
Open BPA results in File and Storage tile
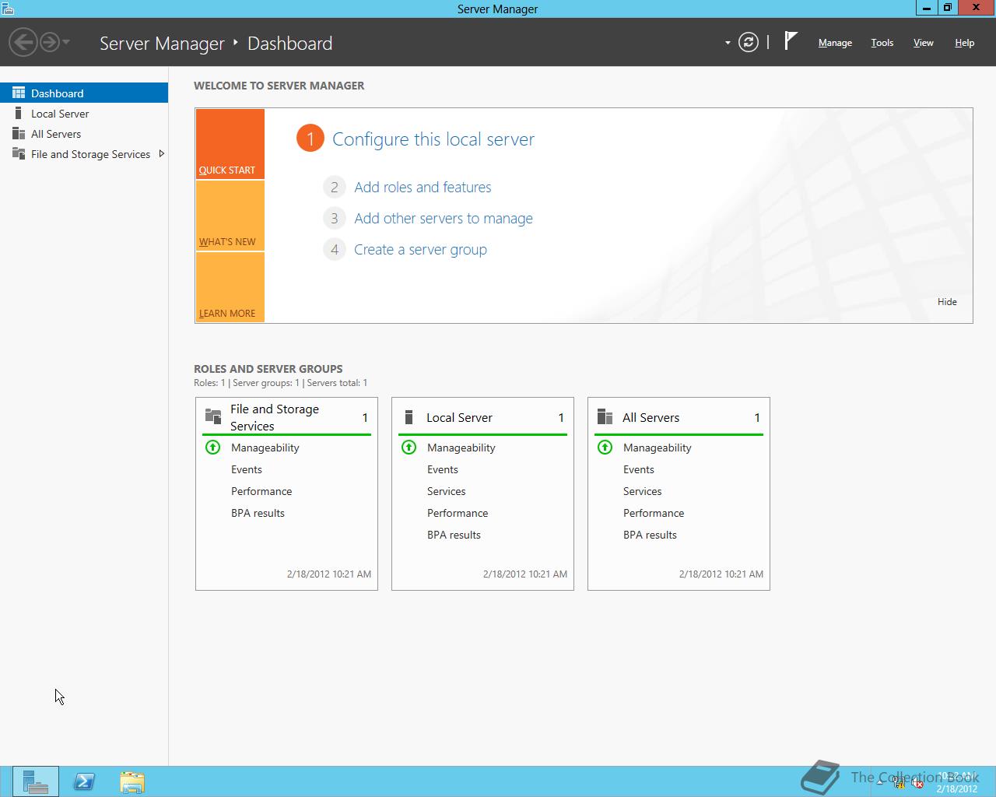coord(258,513)
